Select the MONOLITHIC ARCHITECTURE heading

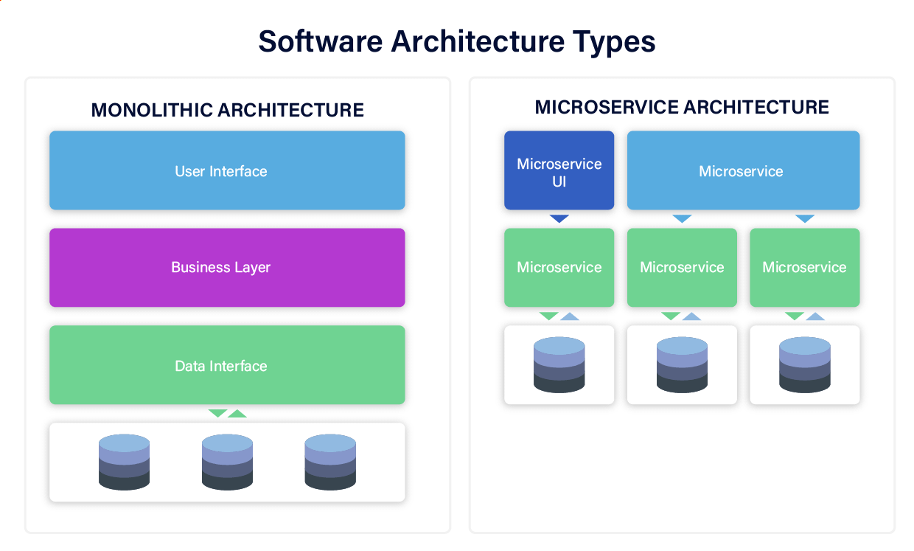click(x=227, y=110)
